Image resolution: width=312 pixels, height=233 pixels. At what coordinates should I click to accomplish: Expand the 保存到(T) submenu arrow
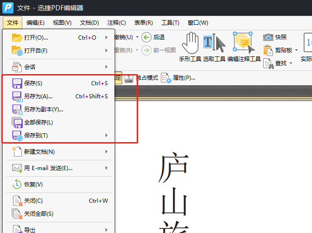106,135
